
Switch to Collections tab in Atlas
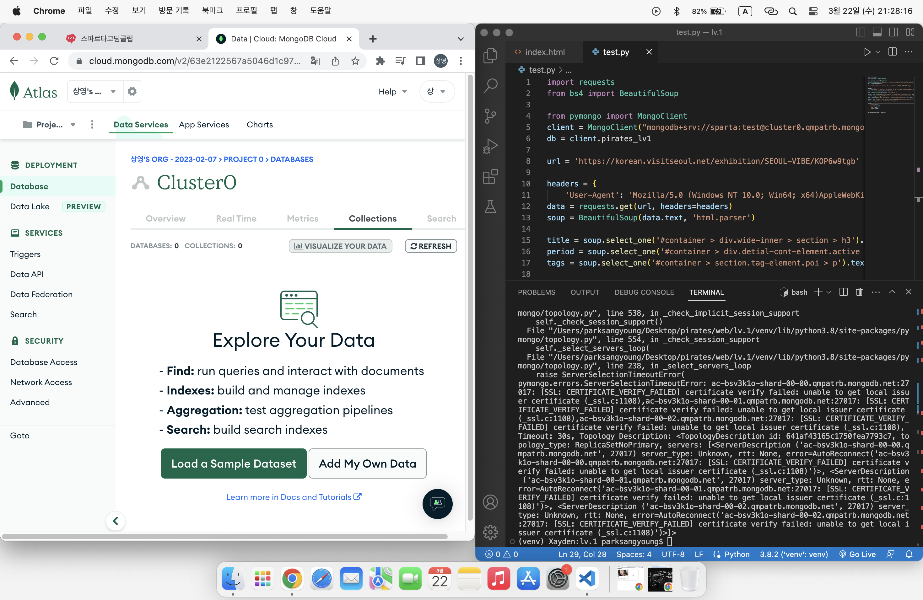pyautogui.click(x=372, y=219)
